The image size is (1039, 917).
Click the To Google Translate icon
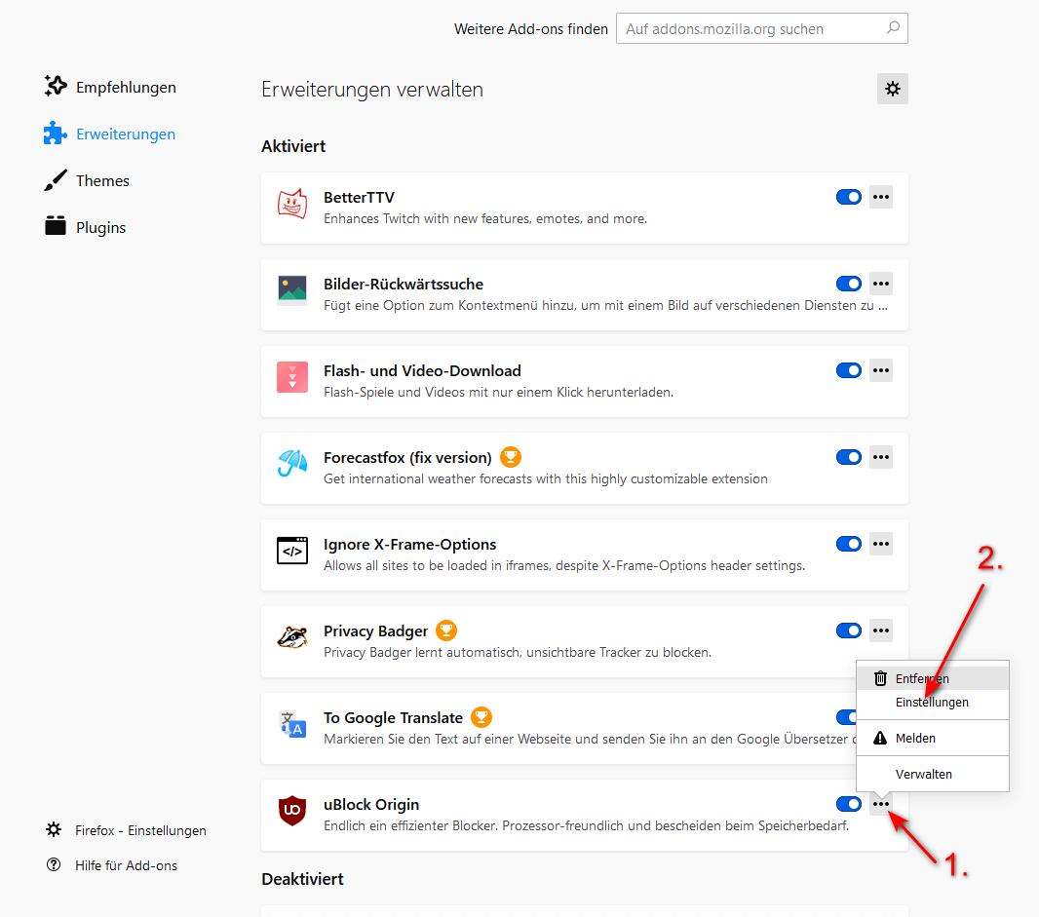(292, 724)
